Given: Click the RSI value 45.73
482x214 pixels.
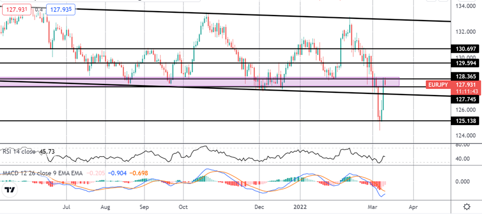Looking at the screenshot, I should pos(47,152).
